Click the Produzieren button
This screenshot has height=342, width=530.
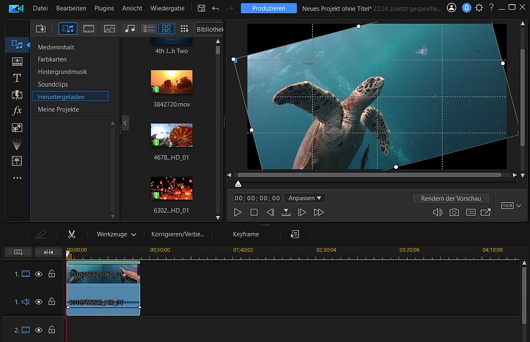point(269,8)
